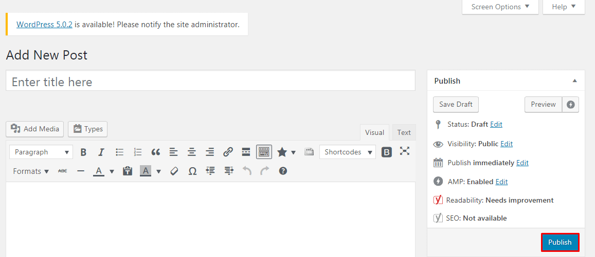
Task: Open the text color picker arrow
Action: tap(112, 171)
